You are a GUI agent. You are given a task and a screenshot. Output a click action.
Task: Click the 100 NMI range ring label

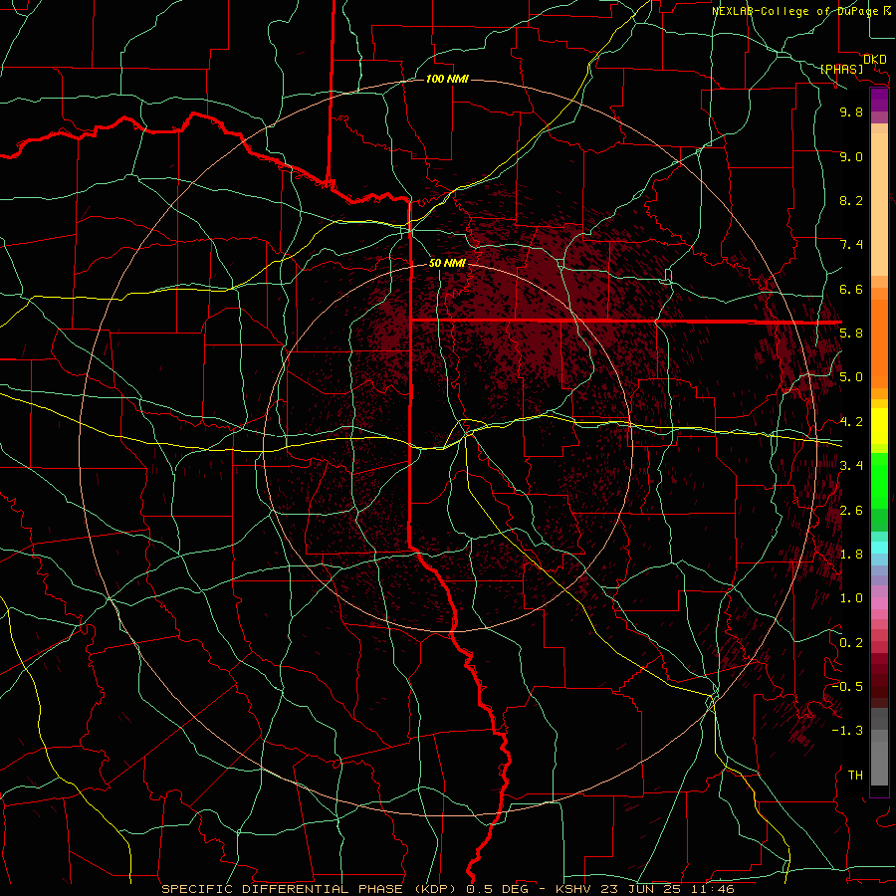click(447, 79)
